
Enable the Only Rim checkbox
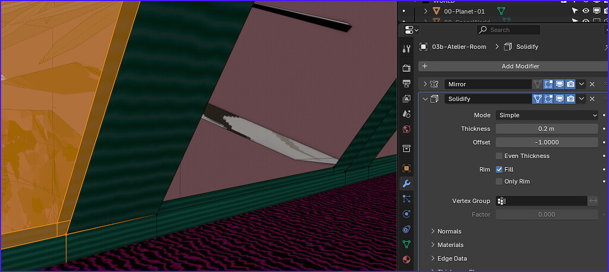click(x=499, y=181)
